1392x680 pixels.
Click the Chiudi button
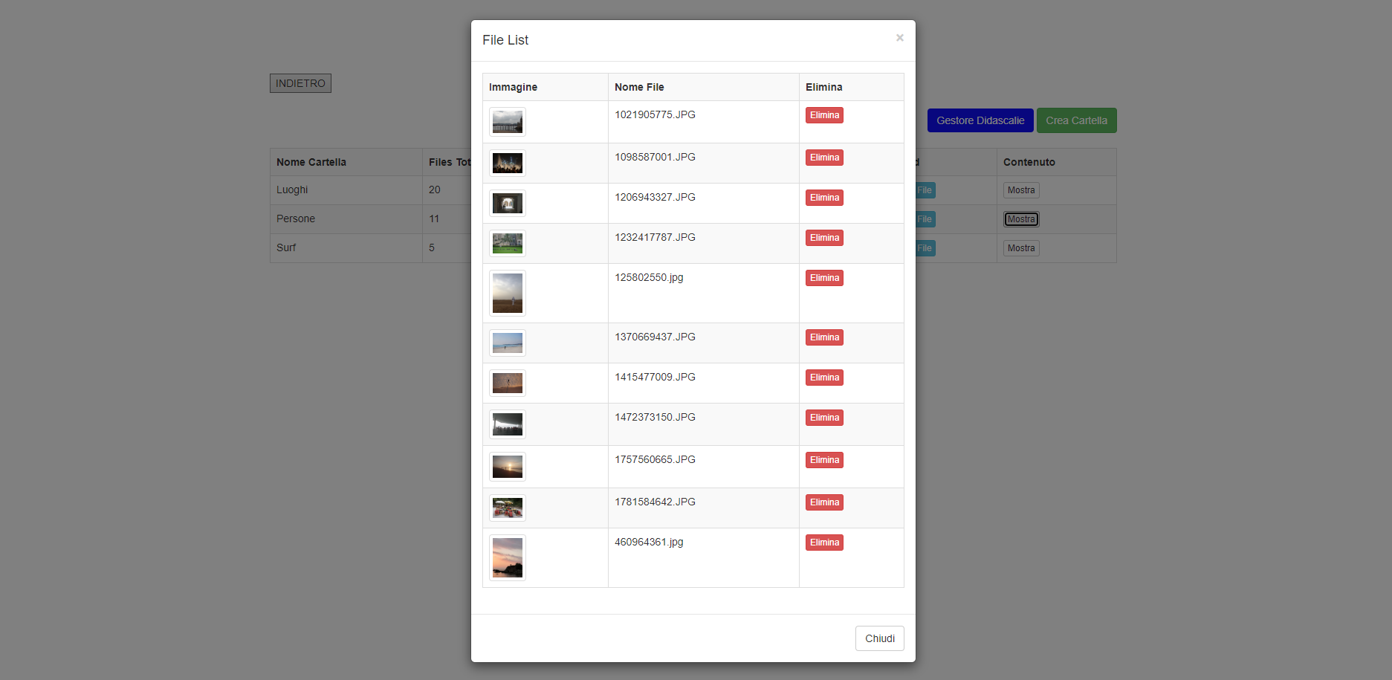pyautogui.click(x=879, y=638)
